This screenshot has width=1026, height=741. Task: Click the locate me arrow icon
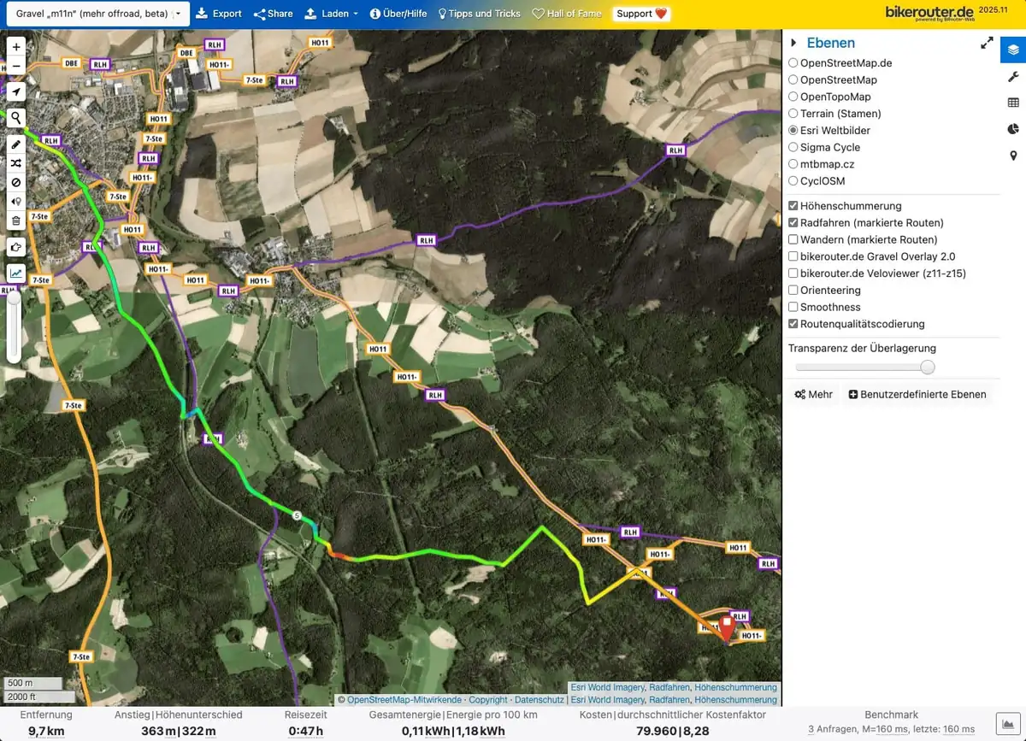click(15, 91)
